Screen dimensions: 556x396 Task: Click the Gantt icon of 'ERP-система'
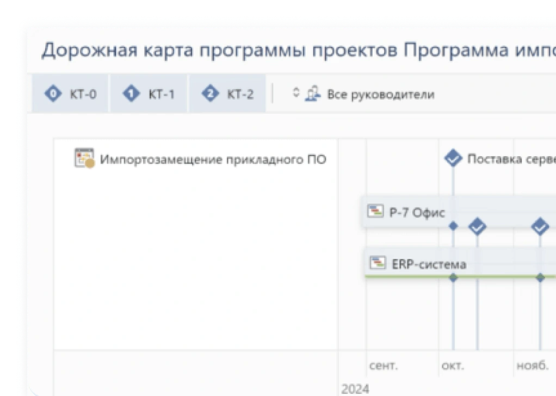click(378, 263)
